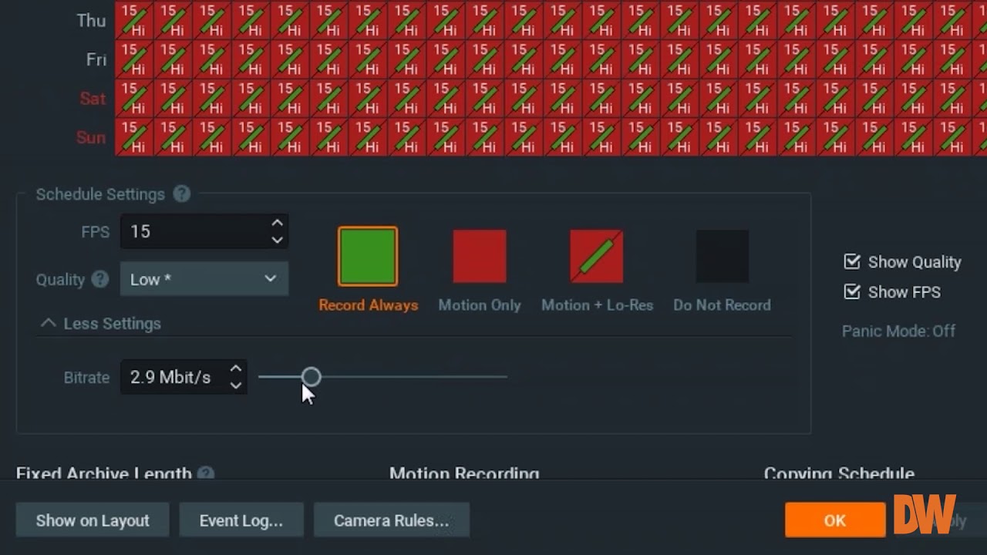Toggle the Show FPS checkbox
This screenshot has width=987, height=555.
click(852, 292)
